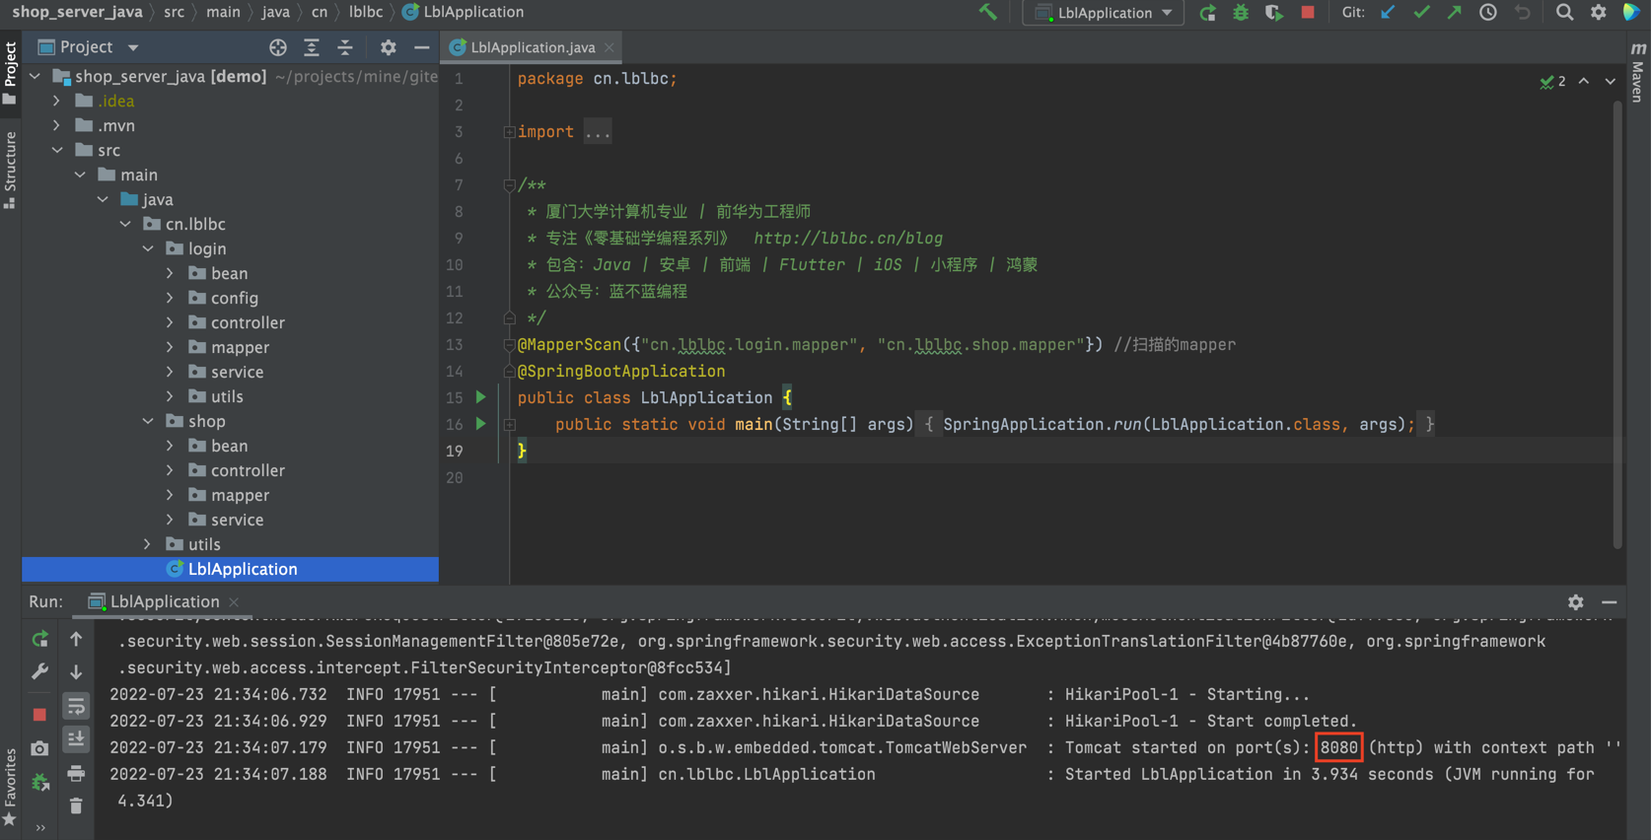
Task: Open the lblbc.cn/blog link in comment
Action: click(x=847, y=239)
